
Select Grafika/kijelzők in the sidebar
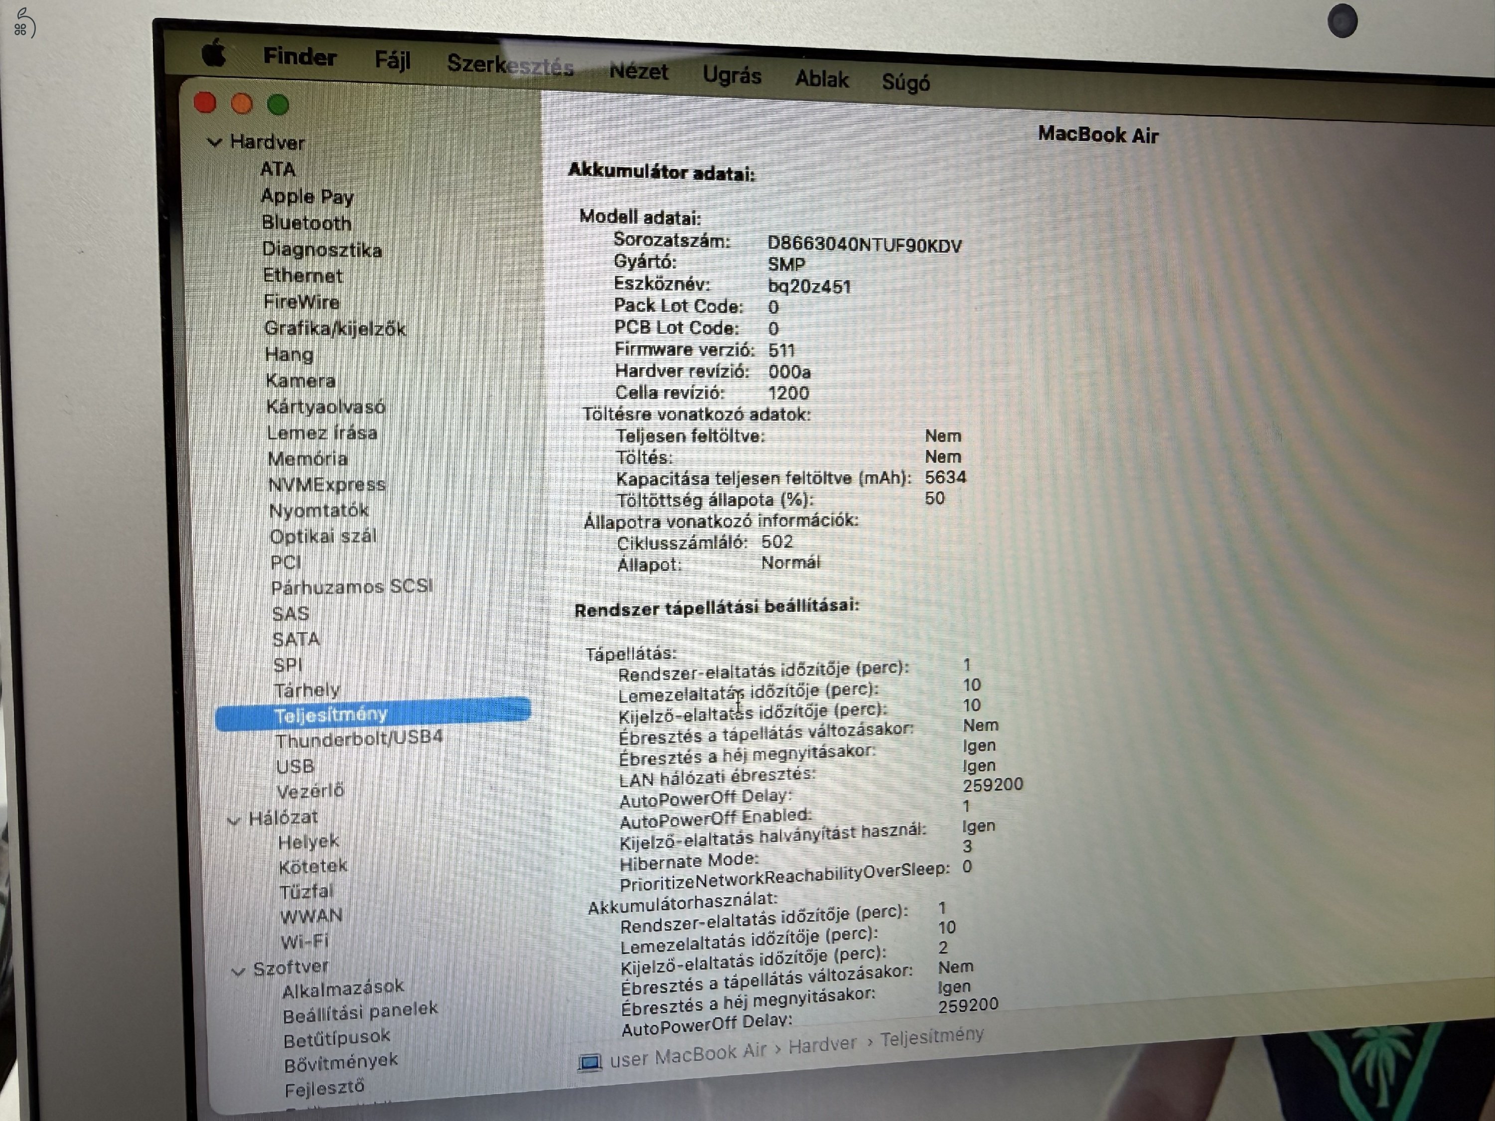pos(334,328)
